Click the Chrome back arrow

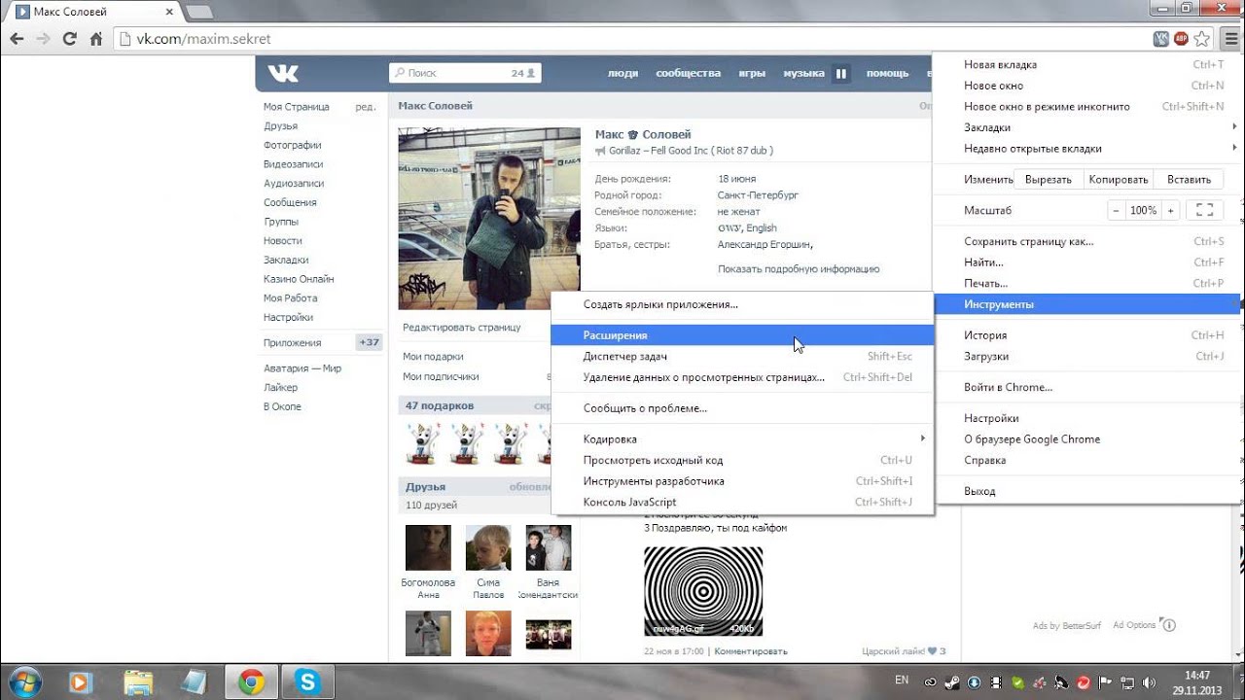pos(17,39)
